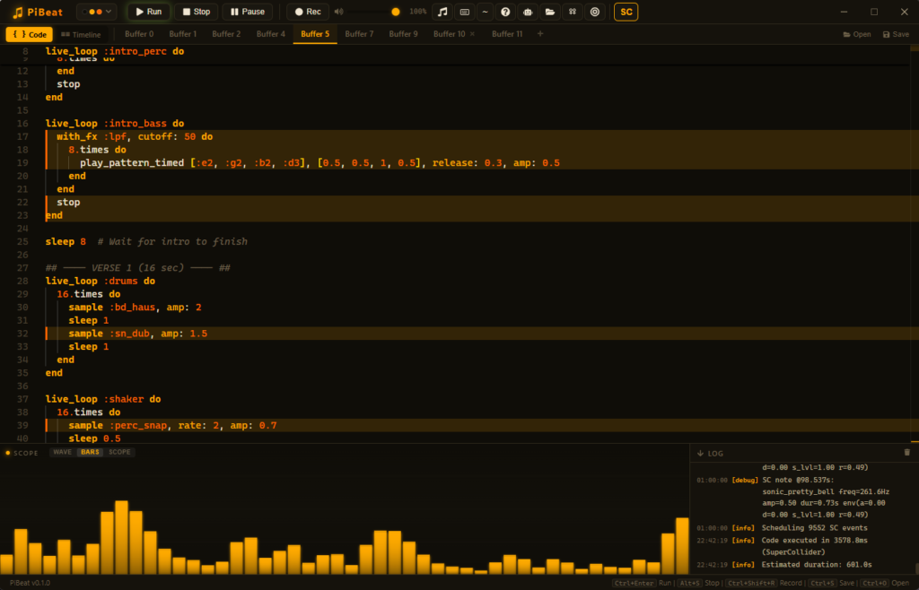Click Save in the tab bar
This screenshot has width=919, height=590.
(x=896, y=34)
